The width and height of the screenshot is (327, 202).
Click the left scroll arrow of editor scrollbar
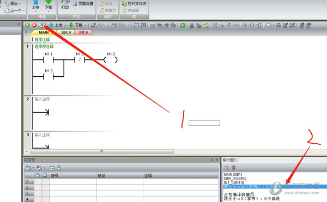[27, 151]
